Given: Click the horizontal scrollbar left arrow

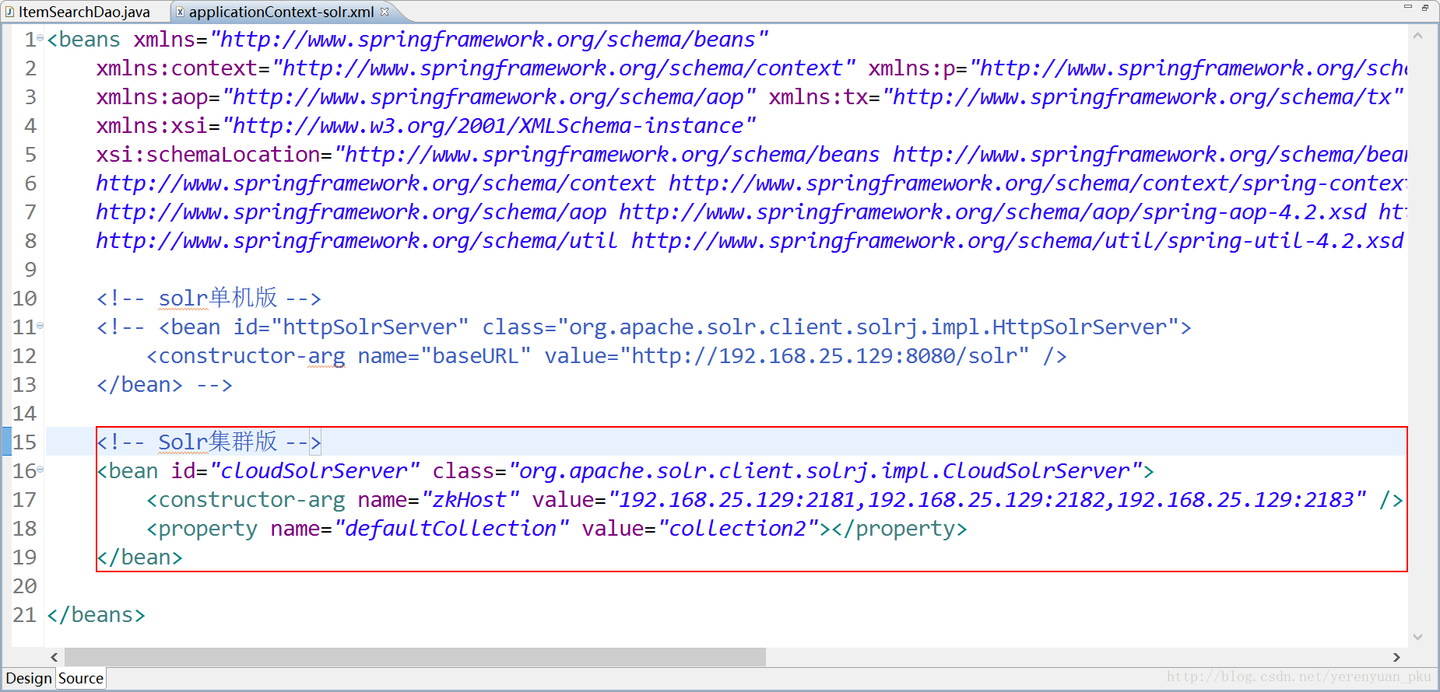Looking at the screenshot, I should [54, 657].
